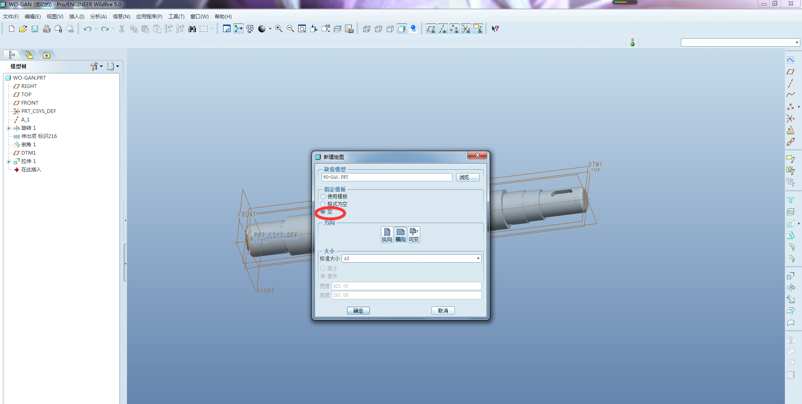This screenshot has width=802, height=404.
Task: Click the Redo arrow icon
Action: (104, 29)
